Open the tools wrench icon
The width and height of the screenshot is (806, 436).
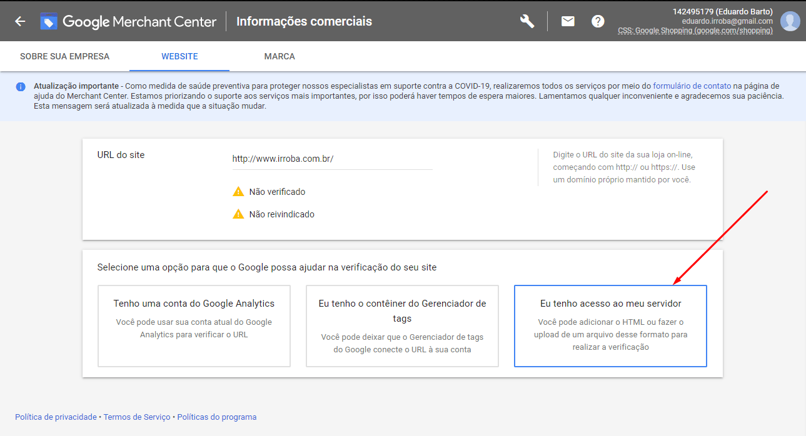[x=527, y=21]
